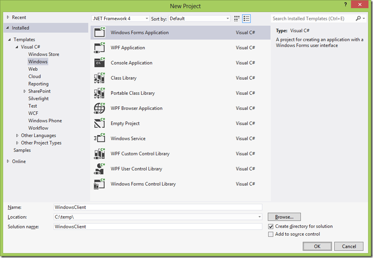Click the OK button
The image size is (373, 258).
pyautogui.click(x=317, y=246)
